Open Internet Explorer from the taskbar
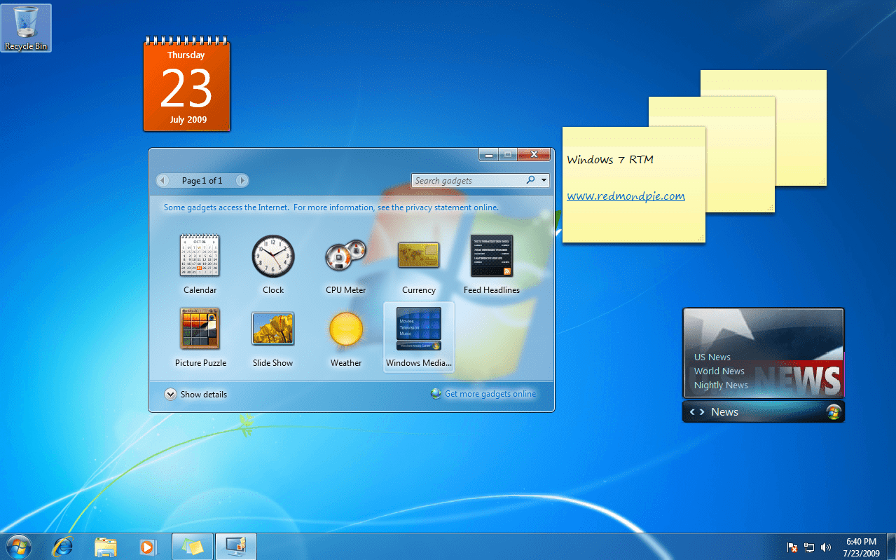This screenshot has height=560, width=896. [x=62, y=546]
